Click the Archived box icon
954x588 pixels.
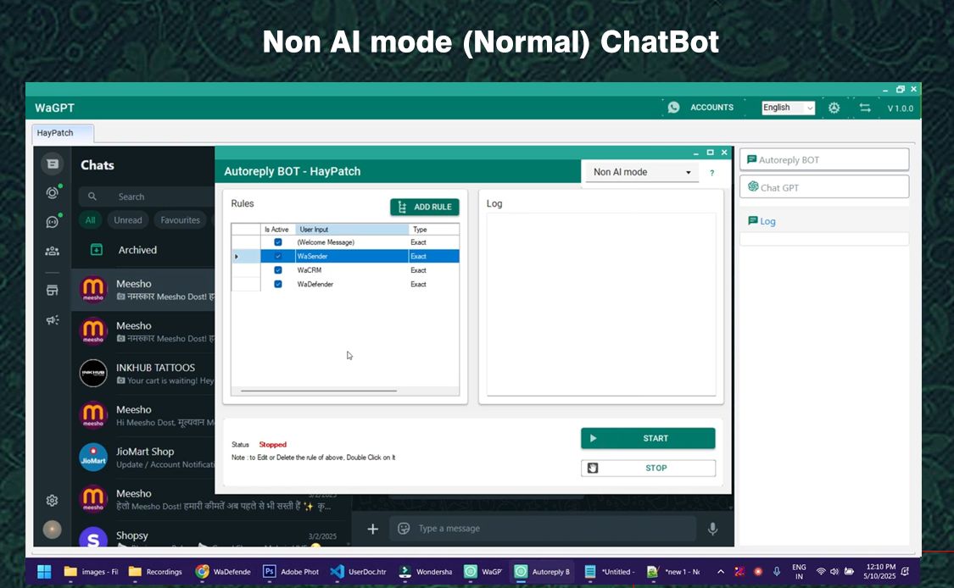point(96,249)
